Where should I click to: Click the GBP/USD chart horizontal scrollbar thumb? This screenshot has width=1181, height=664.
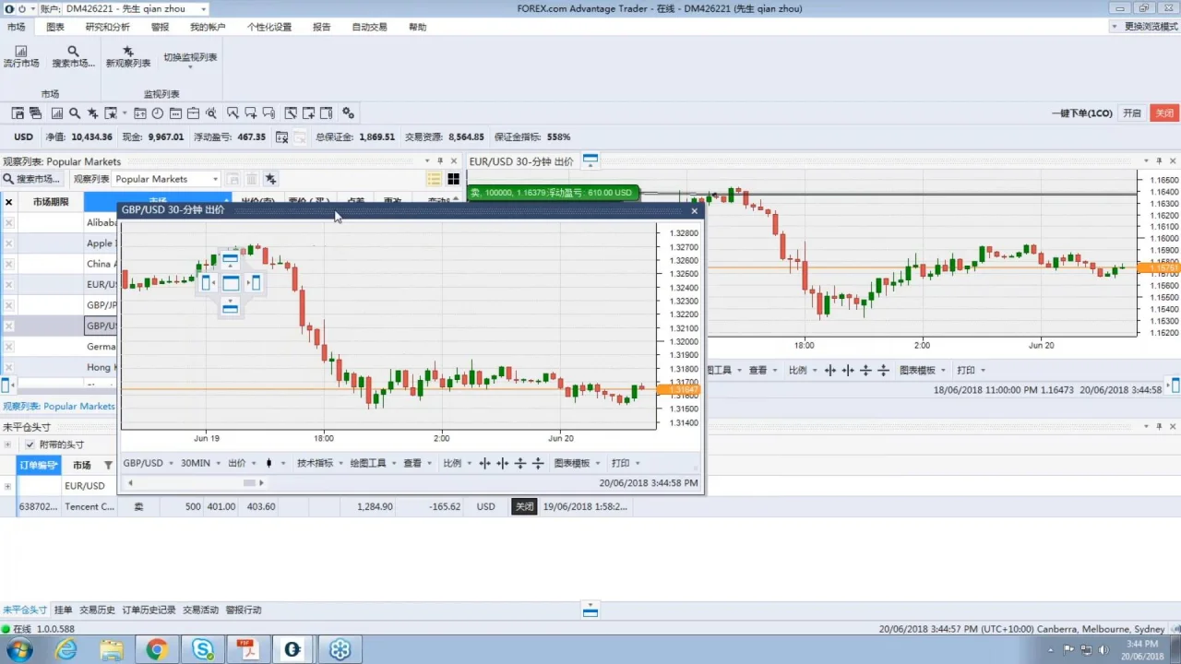tap(249, 482)
